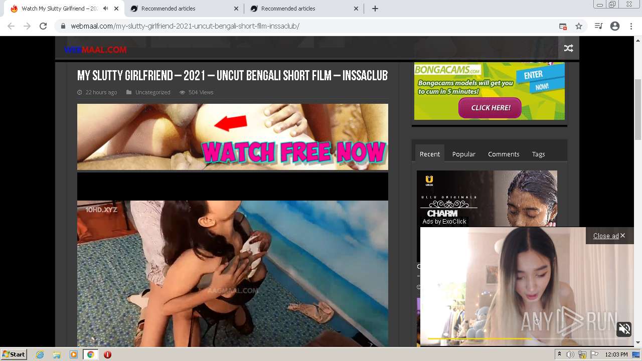The width and height of the screenshot is (642, 361).
Task: Open the Chrome profile menu
Action: pos(615,26)
